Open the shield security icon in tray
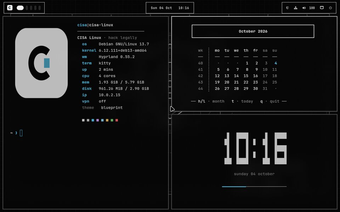The height and width of the screenshot is (212, 340). tap(287, 8)
